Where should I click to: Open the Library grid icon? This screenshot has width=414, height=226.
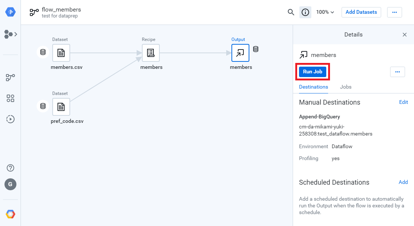tap(10, 98)
